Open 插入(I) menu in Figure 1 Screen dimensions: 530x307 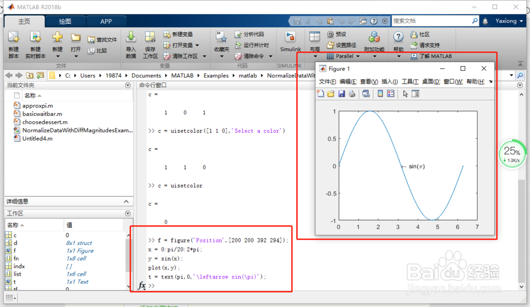coord(390,82)
